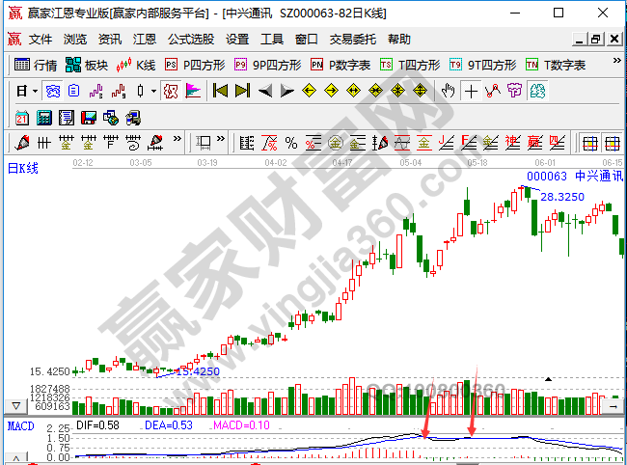Click the percent sign drawing tool

(290, 143)
